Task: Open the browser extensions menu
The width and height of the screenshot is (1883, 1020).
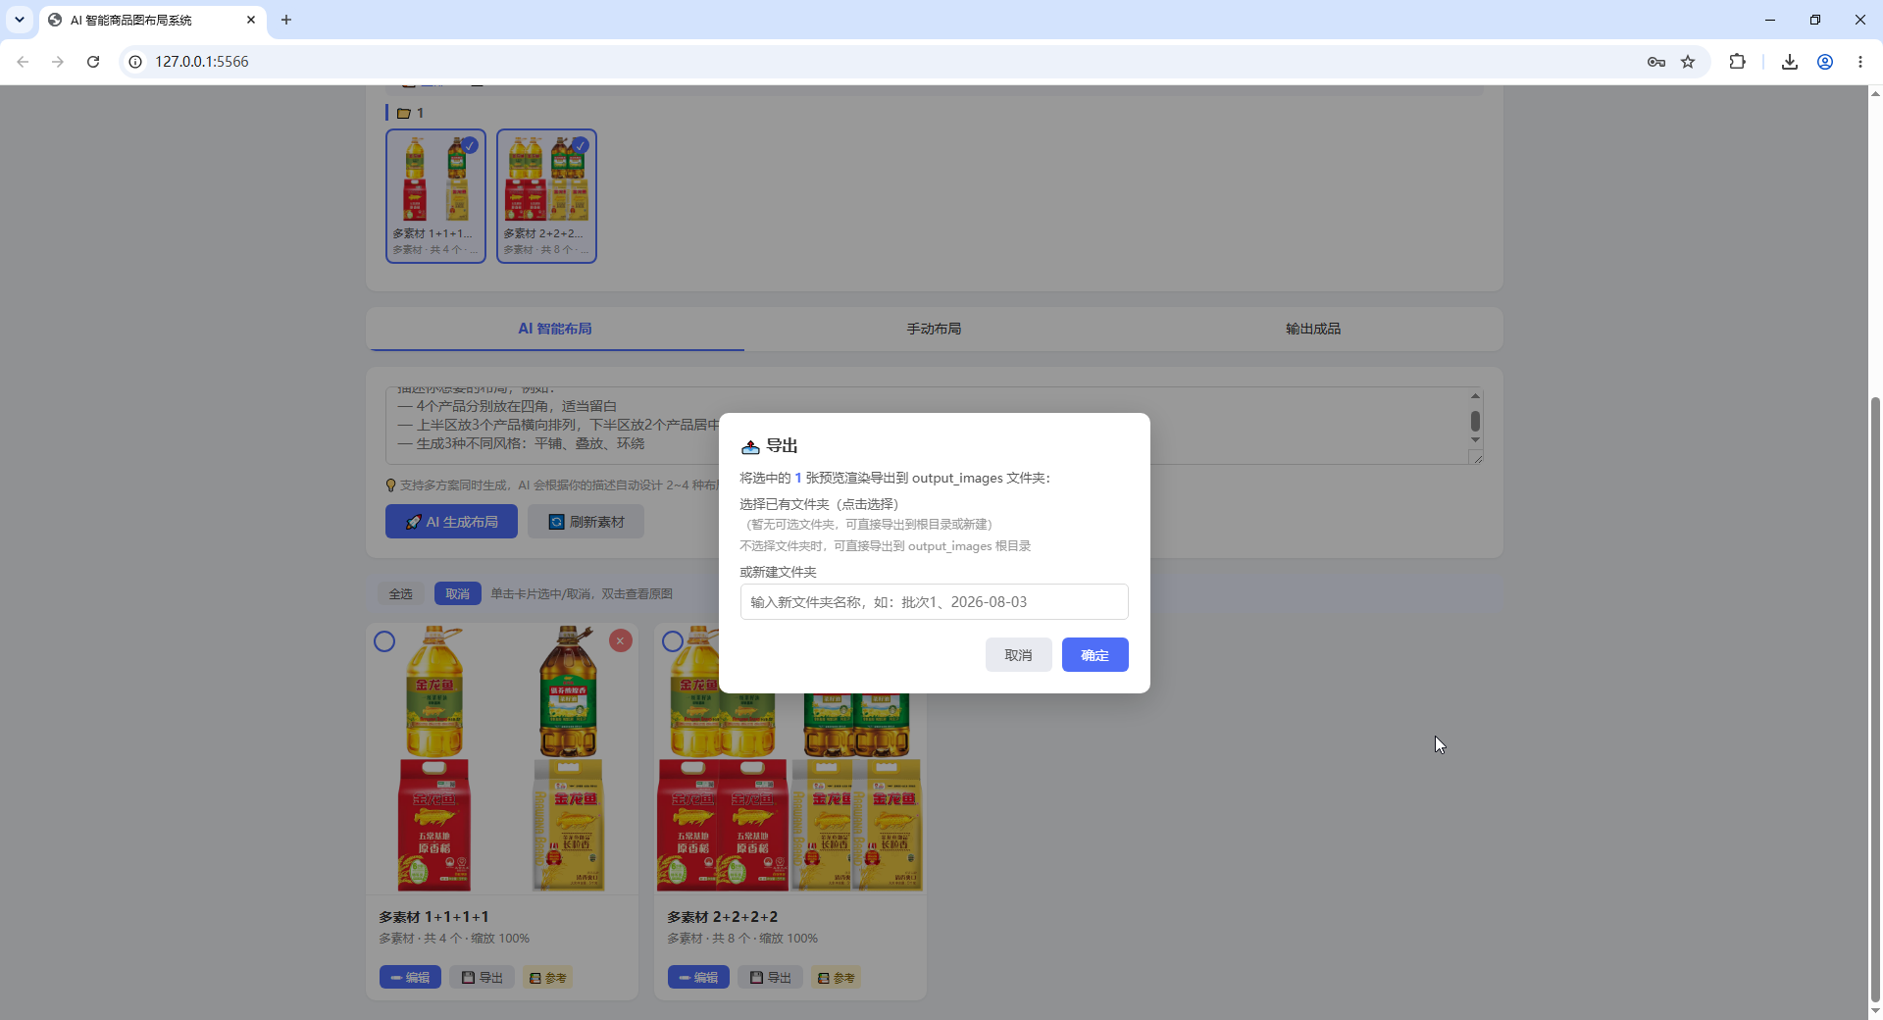Action: click(1738, 62)
